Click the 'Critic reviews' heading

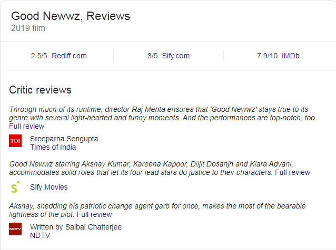coord(40,90)
